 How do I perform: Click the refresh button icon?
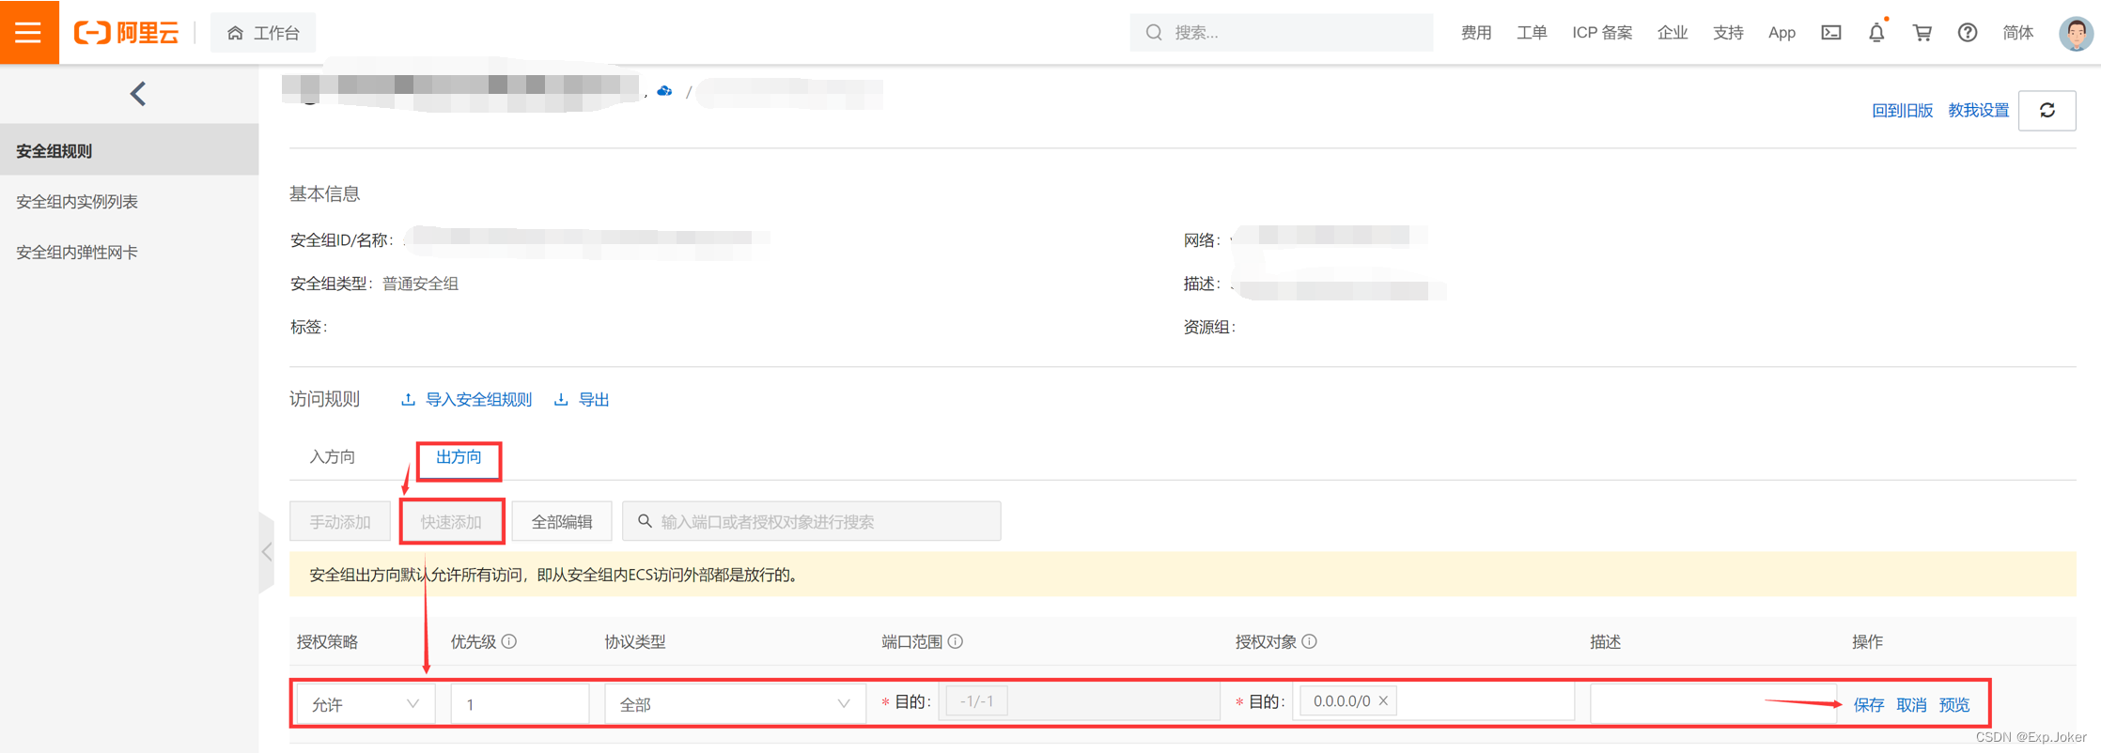2047,111
